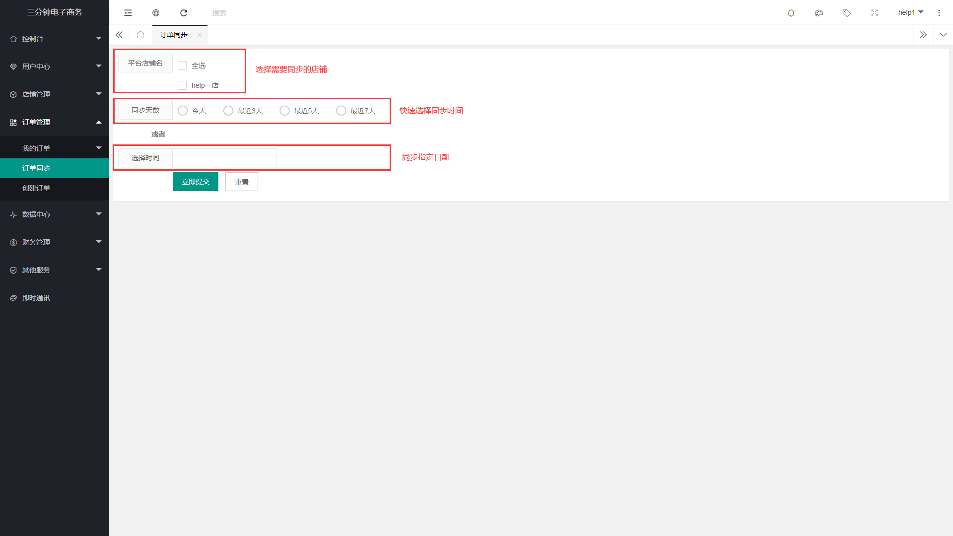Toggle fullscreen mode icon
The width and height of the screenshot is (953, 536).
coord(875,13)
